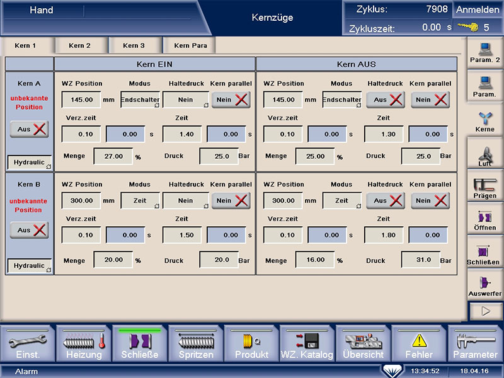Toggle Kern B EIN Kern parallel
Viewport: 504px width, 378px height.
231,200
